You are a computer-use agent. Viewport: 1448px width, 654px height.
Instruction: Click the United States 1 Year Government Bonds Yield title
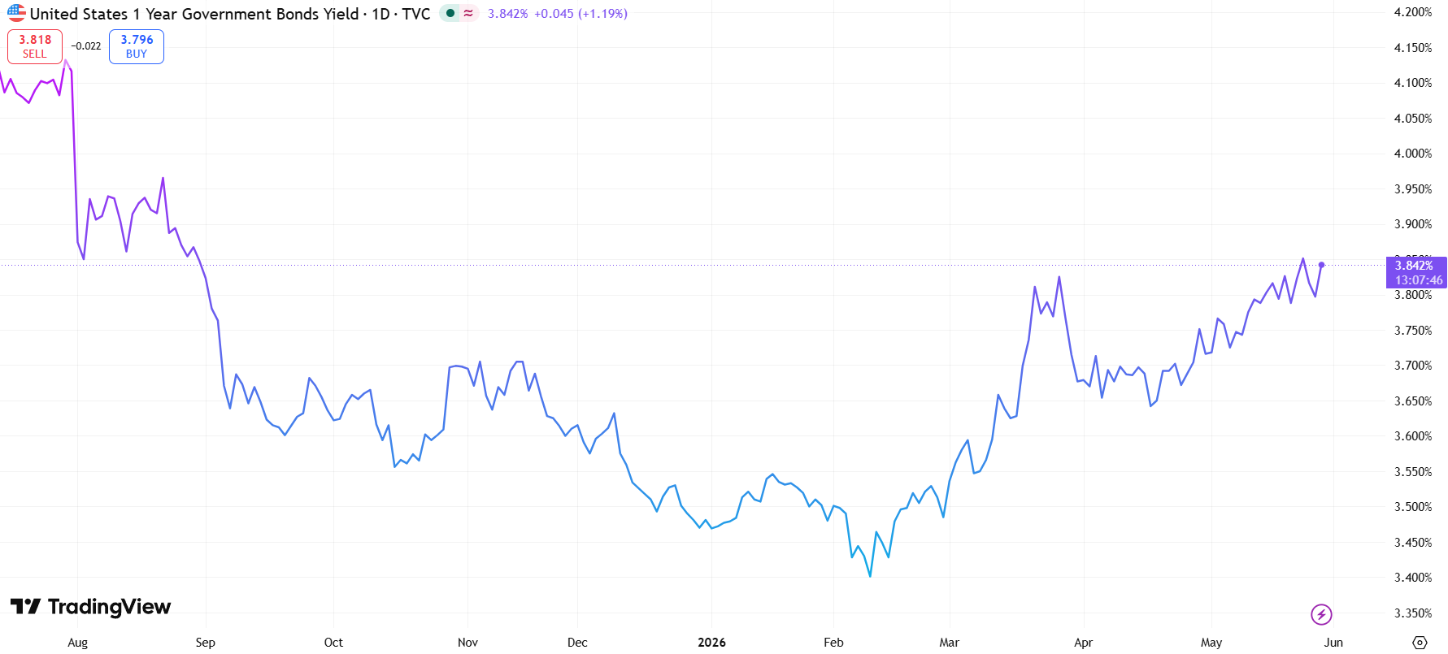pos(194,14)
